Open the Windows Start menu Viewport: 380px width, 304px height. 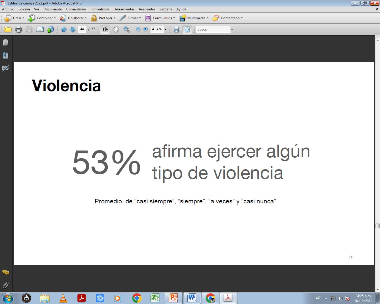pos(7,298)
